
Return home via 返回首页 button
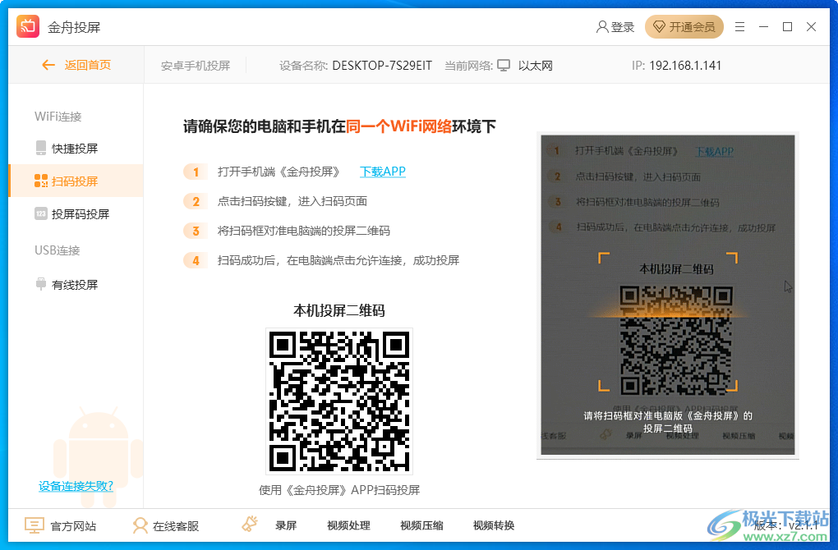[74, 65]
